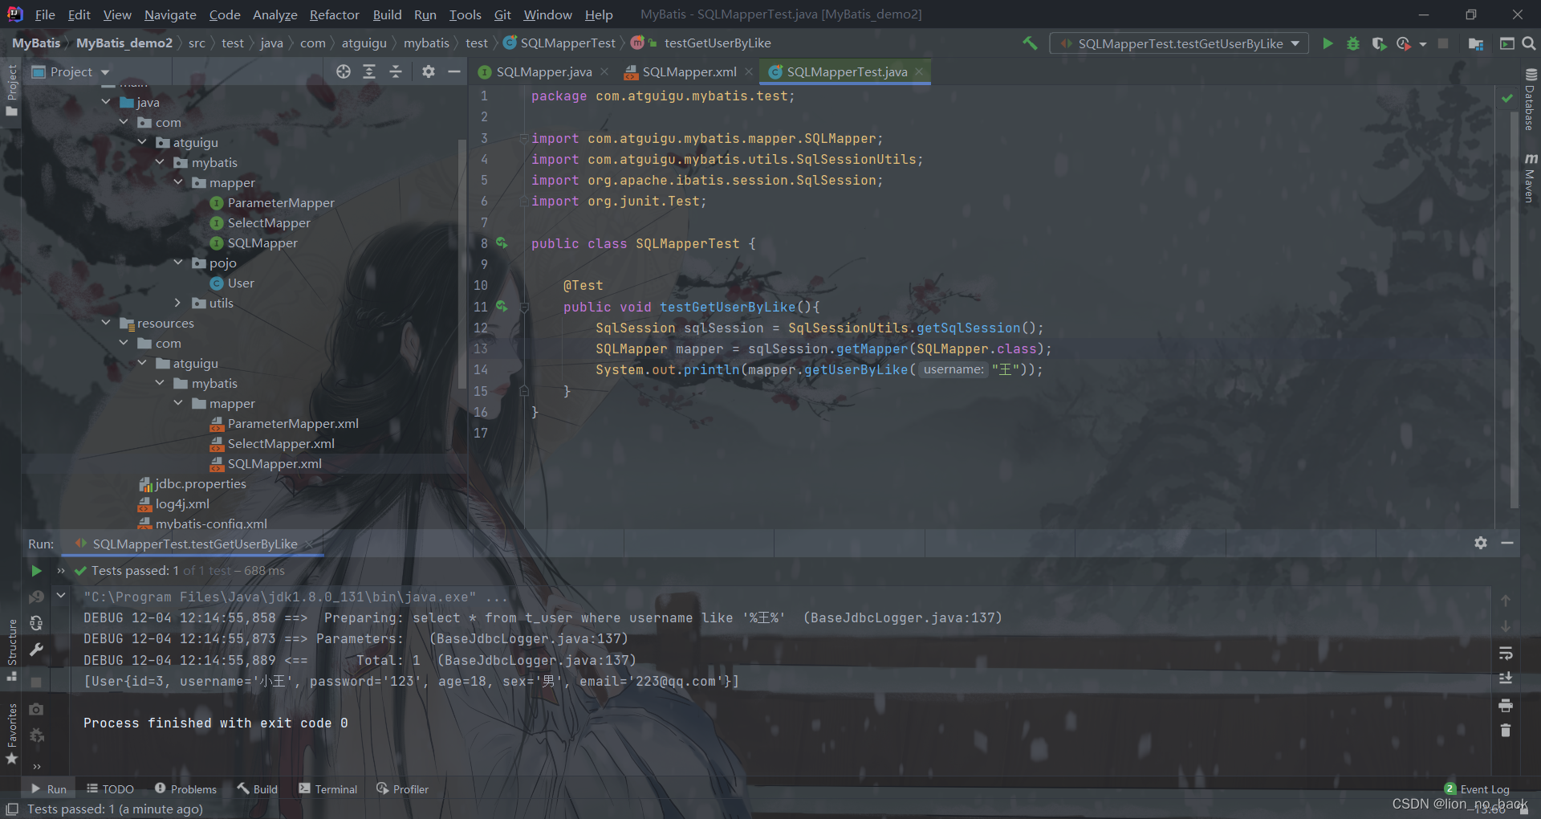The height and width of the screenshot is (819, 1541).
Task: Open the Favorites tool window
Action: coord(11,733)
